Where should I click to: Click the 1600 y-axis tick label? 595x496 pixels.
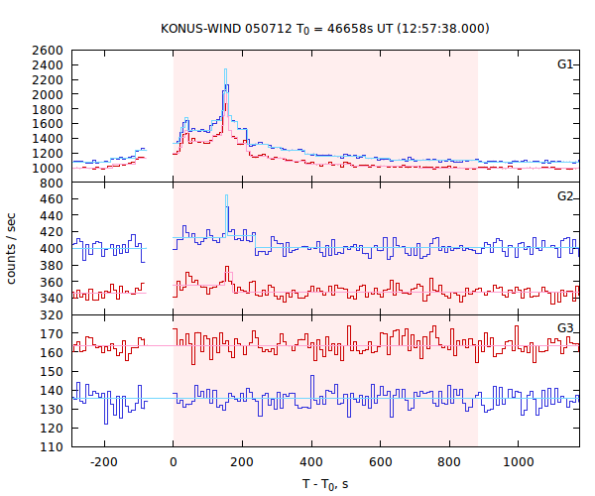click(x=48, y=124)
